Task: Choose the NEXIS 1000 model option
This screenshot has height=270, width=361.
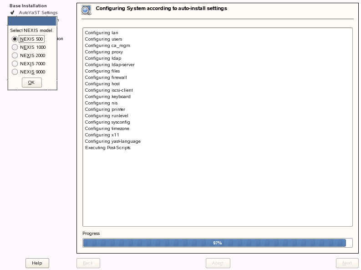Action: coord(15,47)
